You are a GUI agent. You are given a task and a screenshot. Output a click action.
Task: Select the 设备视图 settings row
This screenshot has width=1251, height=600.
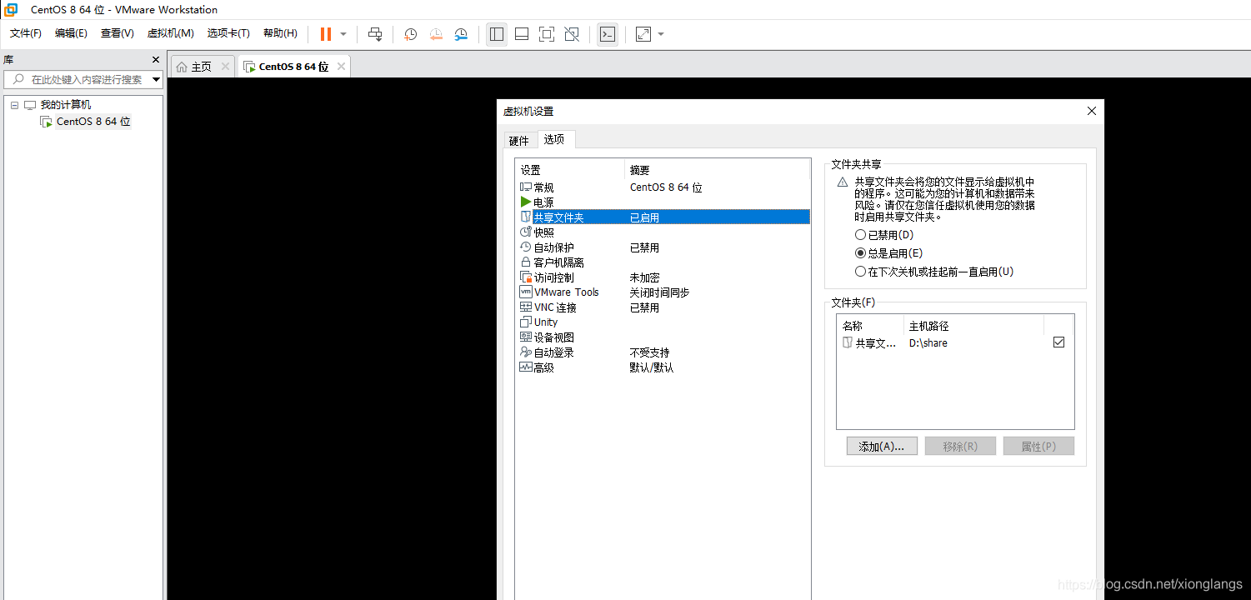663,337
